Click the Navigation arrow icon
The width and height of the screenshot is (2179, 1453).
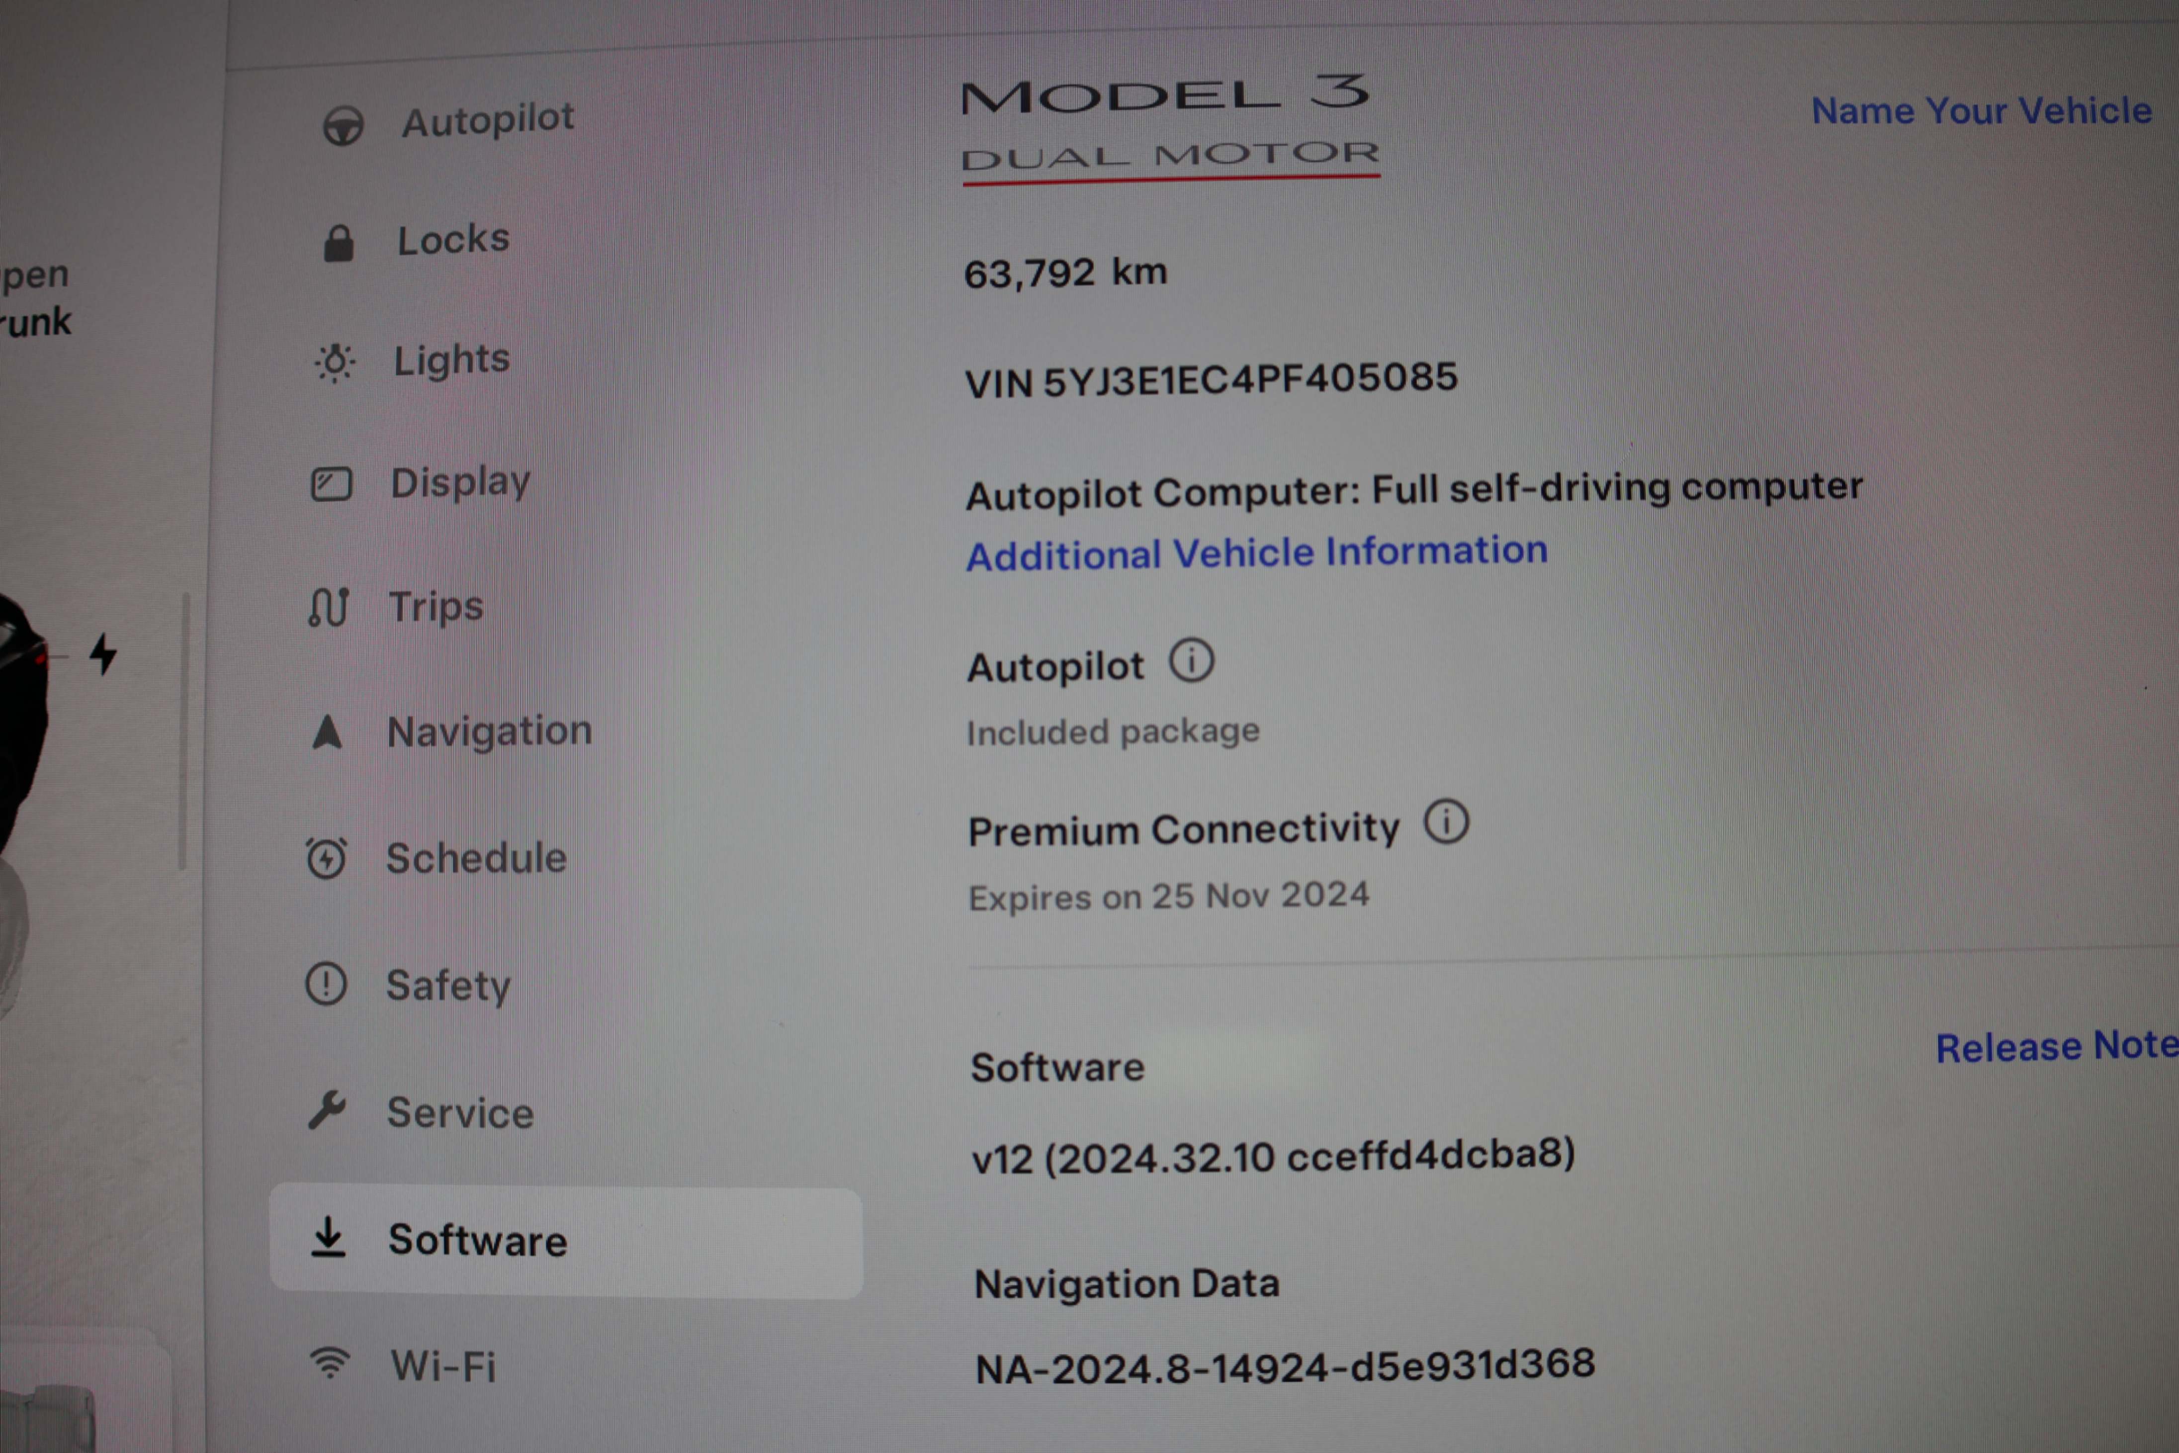[327, 732]
